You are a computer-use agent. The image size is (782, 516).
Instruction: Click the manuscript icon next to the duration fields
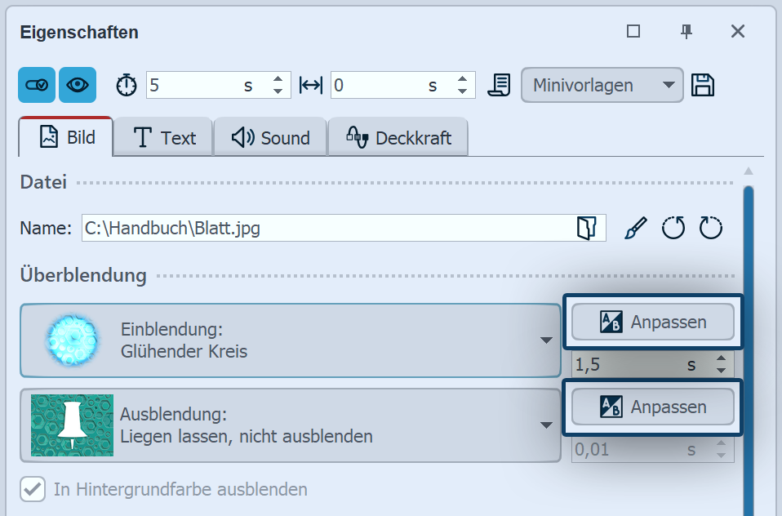tap(498, 84)
